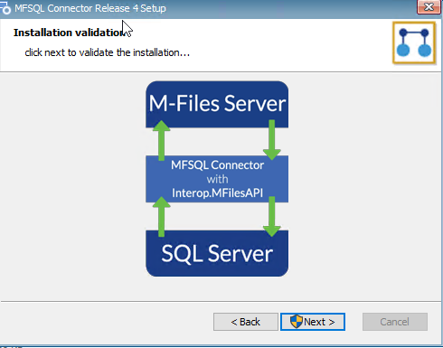
Task: Click the SQL Server box in diagram
Action: [x=217, y=253]
